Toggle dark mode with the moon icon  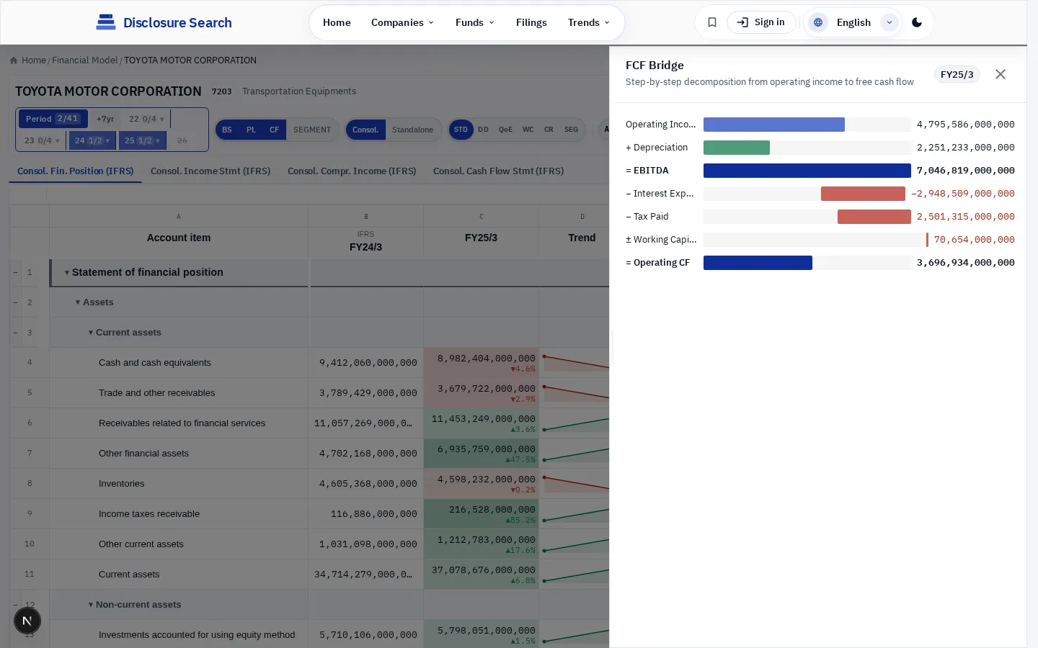[917, 22]
